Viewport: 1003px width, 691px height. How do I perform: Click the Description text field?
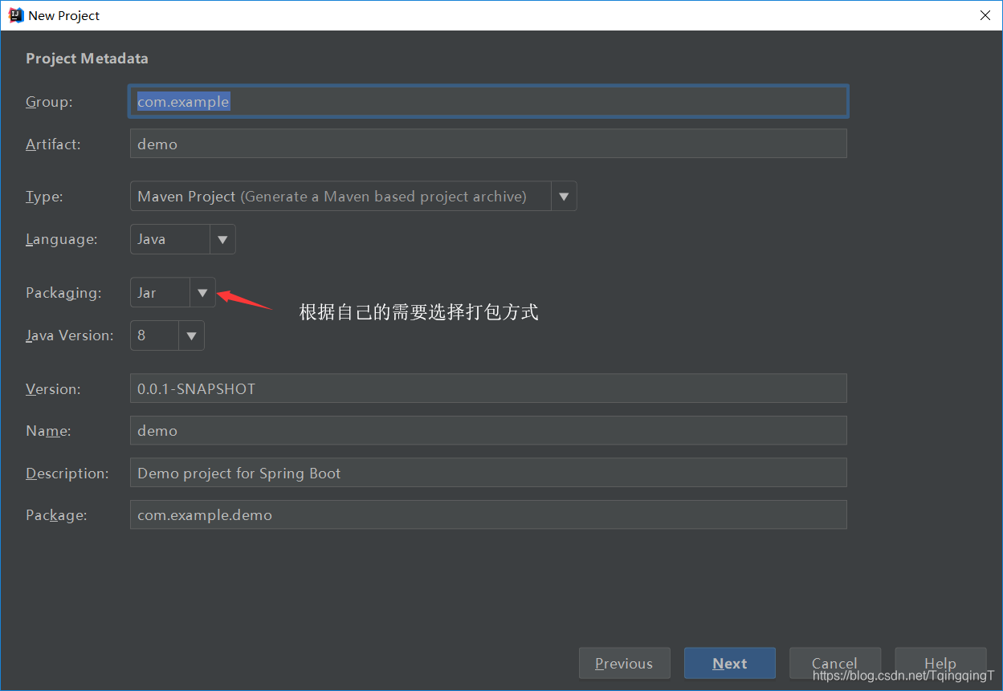click(488, 473)
